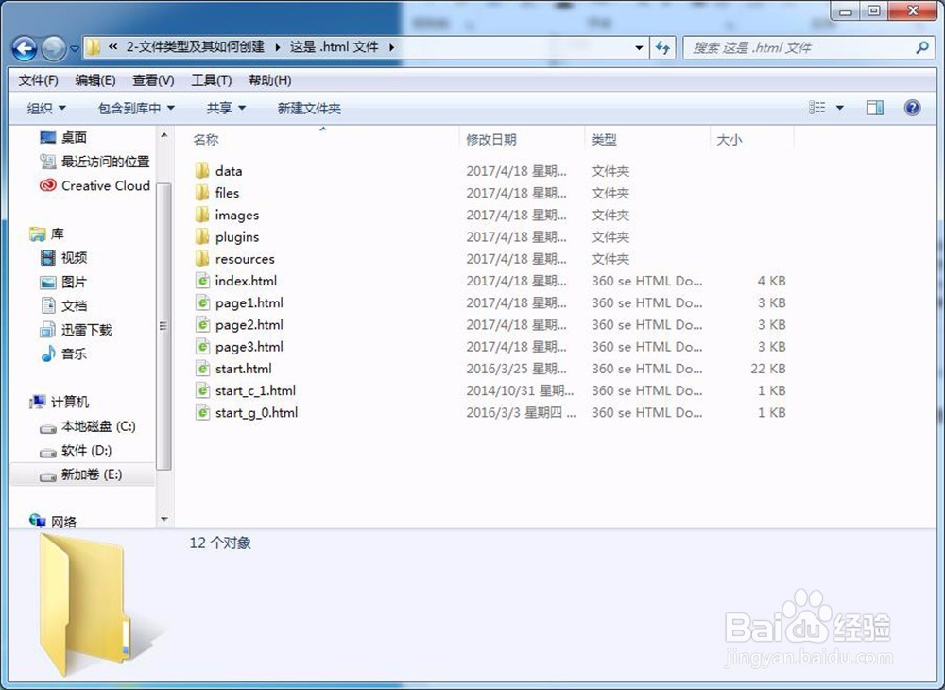Open 本地磁盘 (C:) drive
The width and height of the screenshot is (945, 690).
pos(88,426)
